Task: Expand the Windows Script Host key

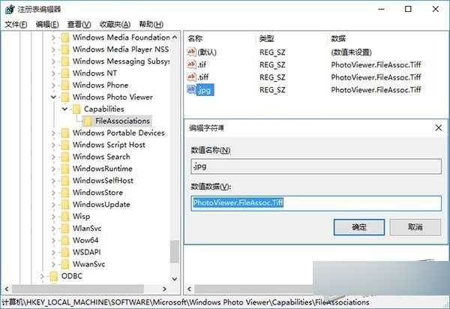Action: pyautogui.click(x=53, y=145)
